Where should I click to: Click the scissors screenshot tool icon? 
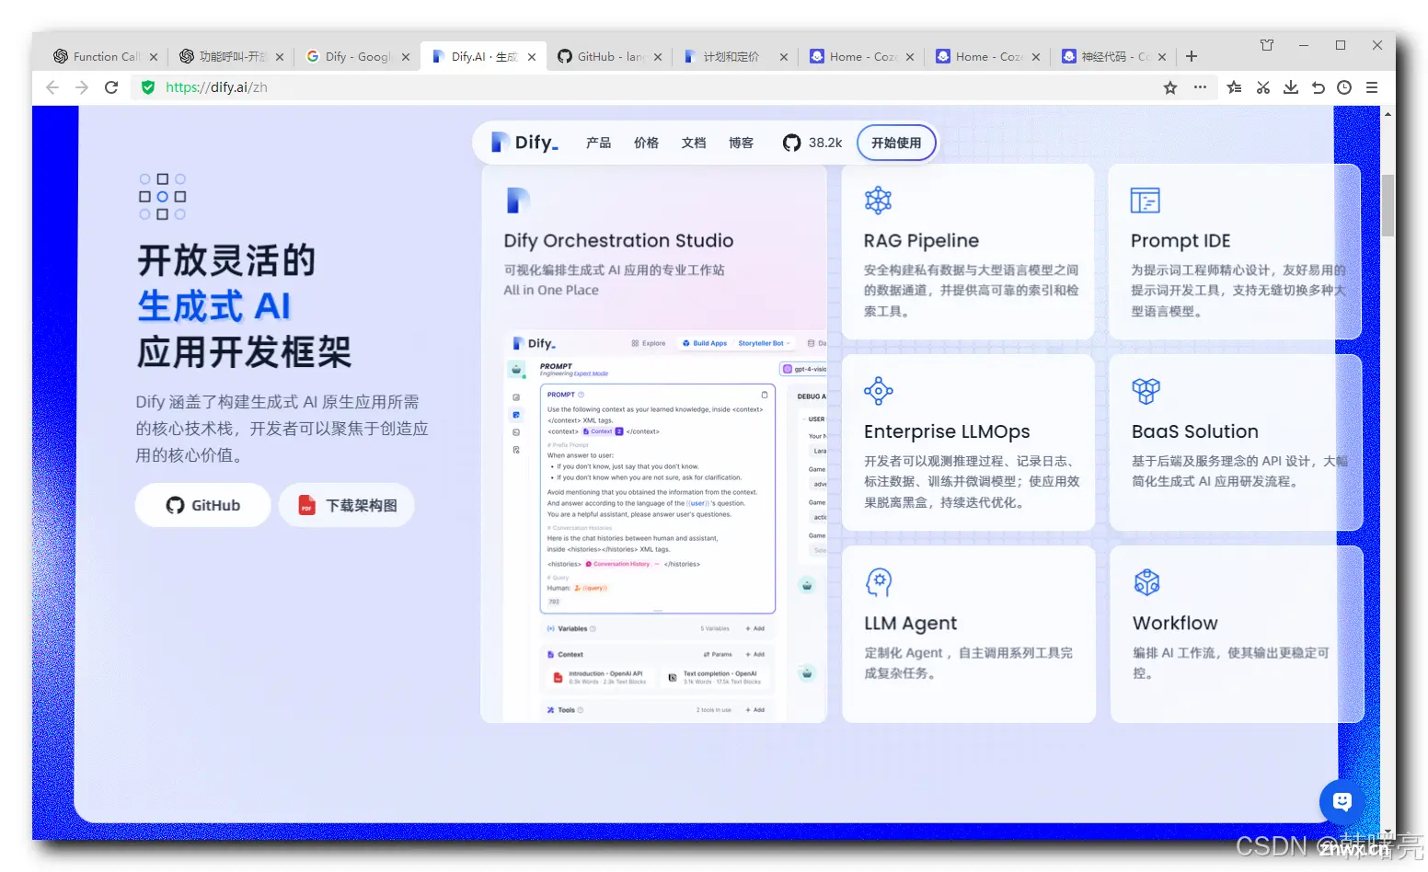1263,87
